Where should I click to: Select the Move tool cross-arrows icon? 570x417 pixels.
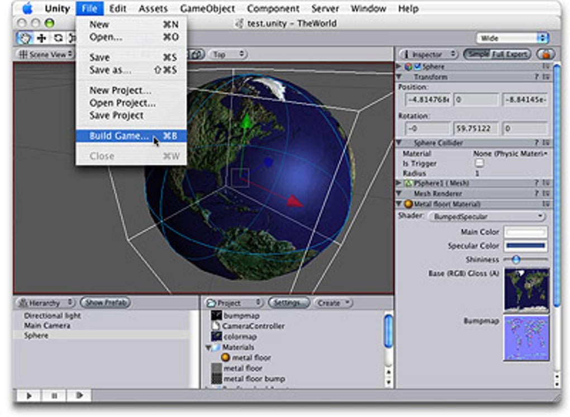(41, 38)
